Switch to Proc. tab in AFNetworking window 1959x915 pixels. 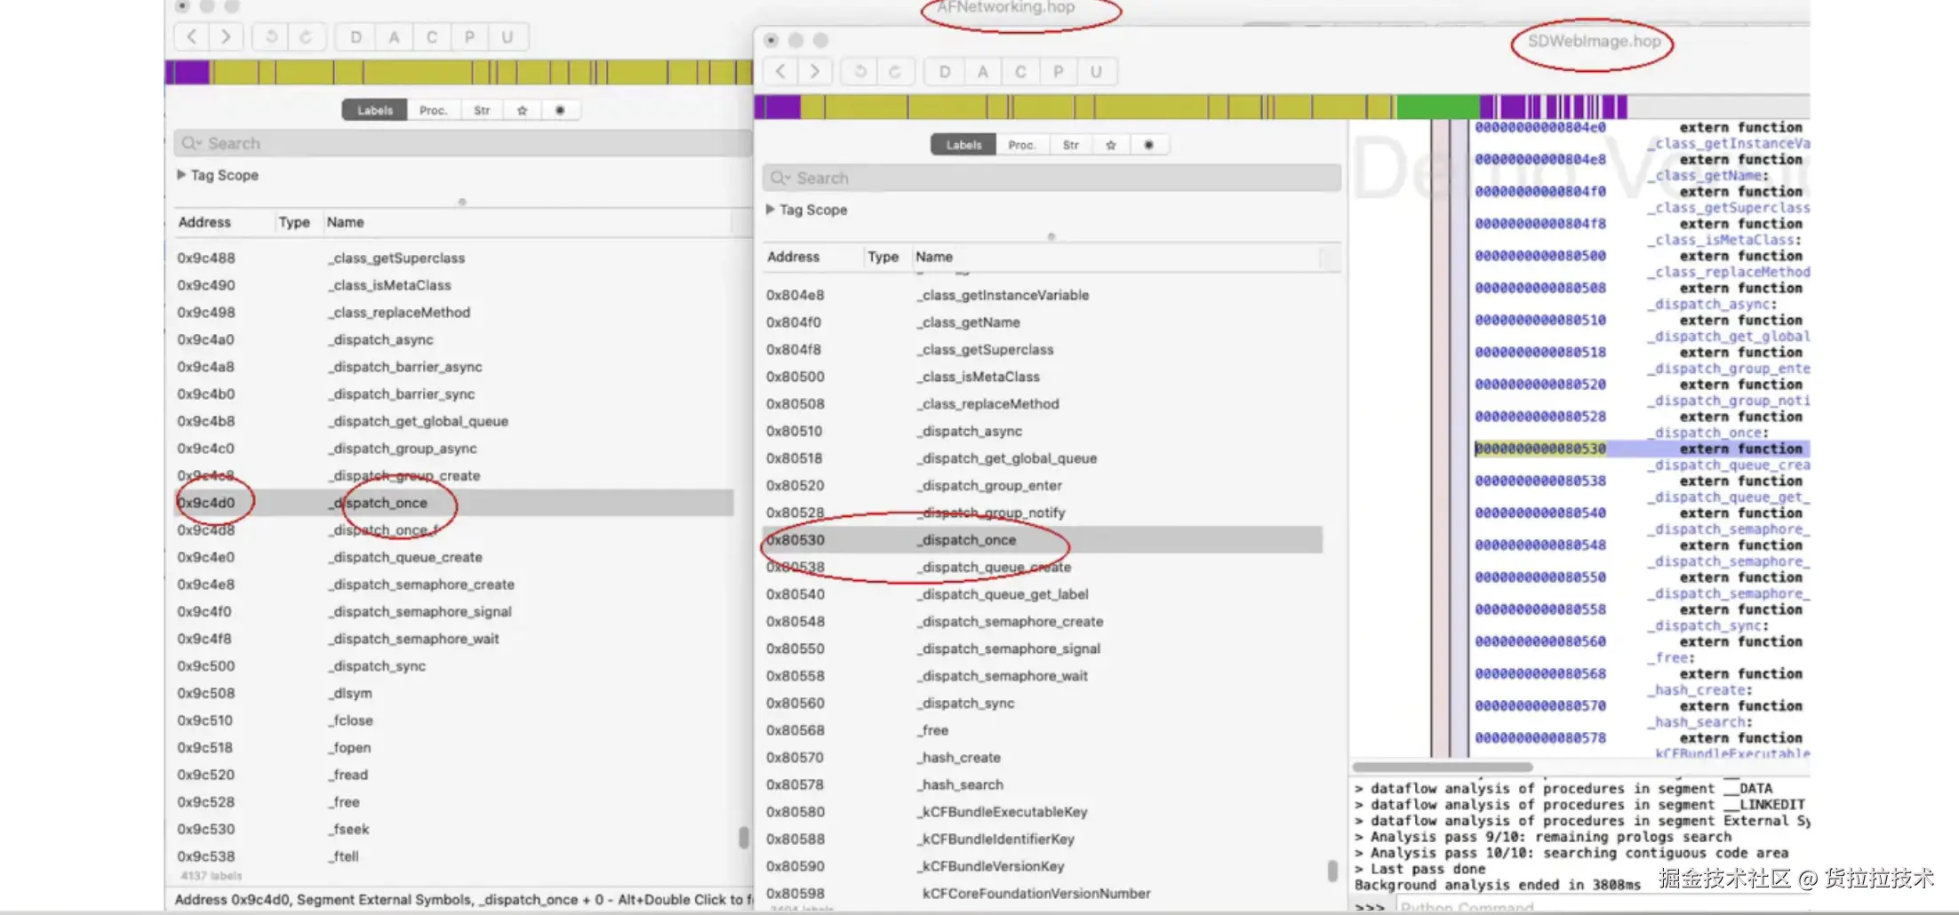tap(433, 110)
